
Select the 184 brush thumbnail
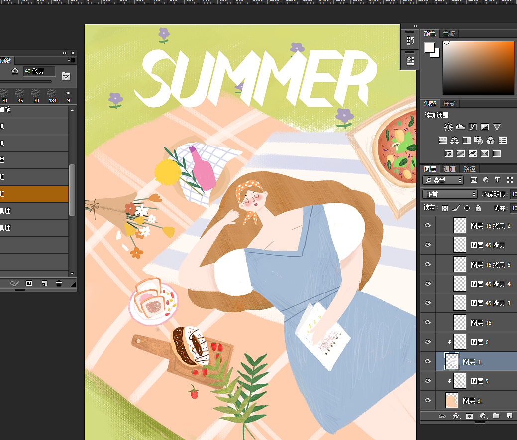coord(52,95)
